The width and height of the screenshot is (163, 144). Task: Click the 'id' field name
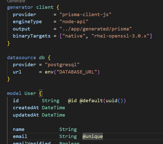[16, 101]
